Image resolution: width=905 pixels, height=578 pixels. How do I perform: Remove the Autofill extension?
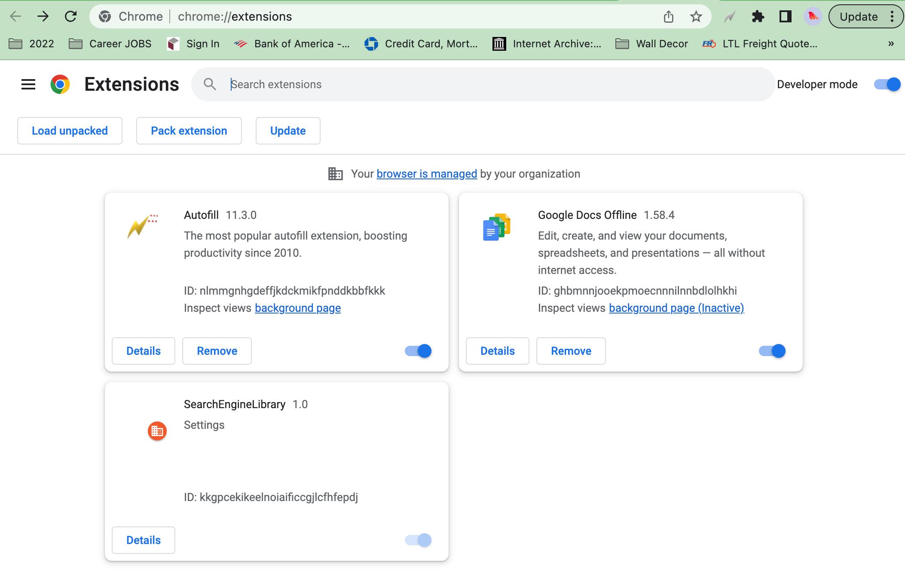[217, 351]
